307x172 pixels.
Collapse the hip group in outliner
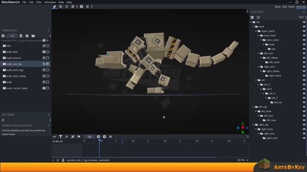251,22
